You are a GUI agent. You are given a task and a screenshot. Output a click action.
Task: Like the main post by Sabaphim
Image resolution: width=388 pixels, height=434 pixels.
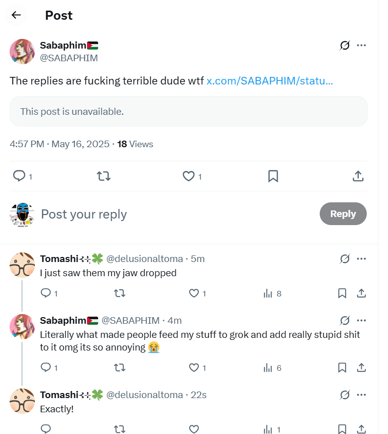coord(189,176)
